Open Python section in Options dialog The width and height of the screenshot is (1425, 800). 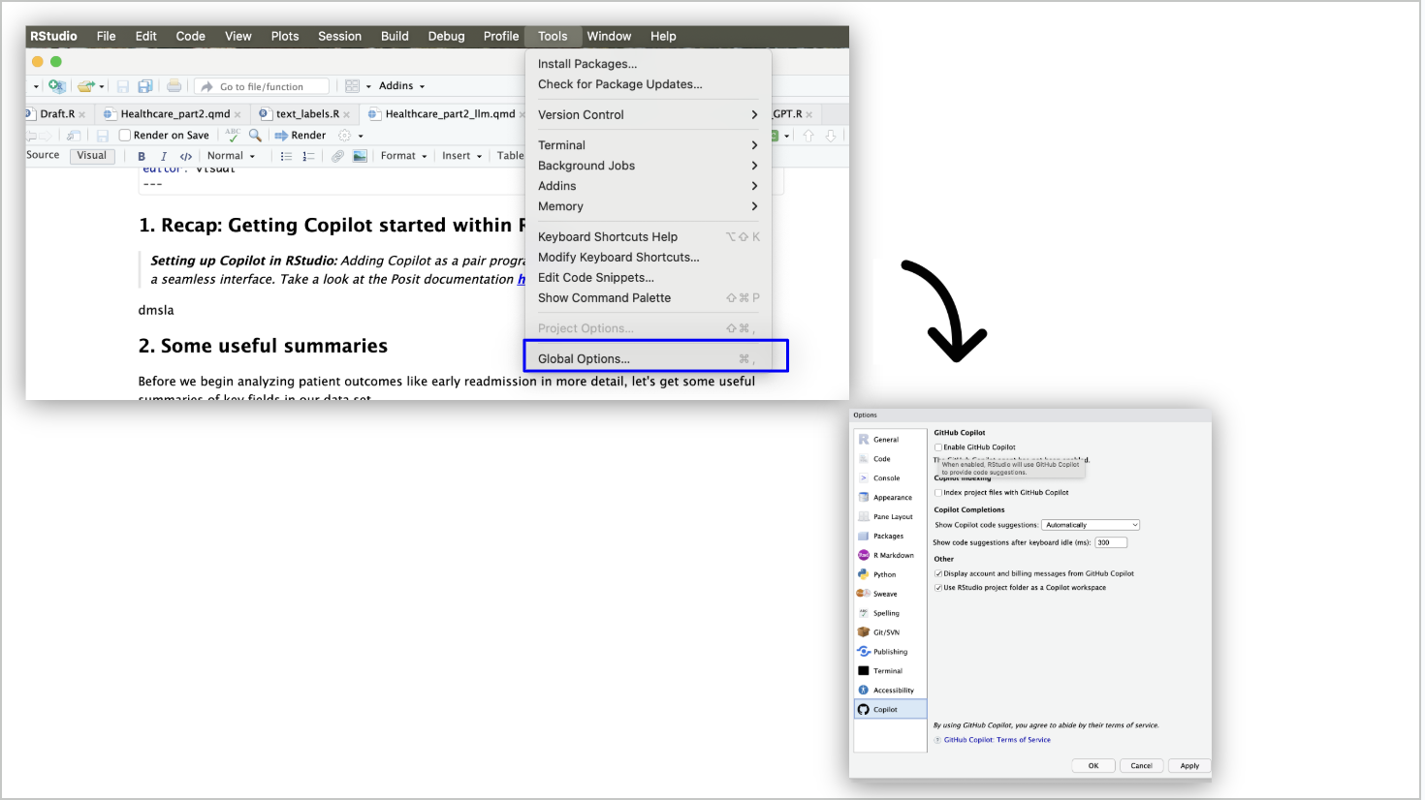[890, 574]
